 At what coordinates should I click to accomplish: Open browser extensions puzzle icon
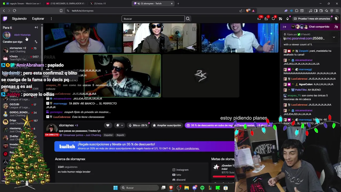pos(297,11)
